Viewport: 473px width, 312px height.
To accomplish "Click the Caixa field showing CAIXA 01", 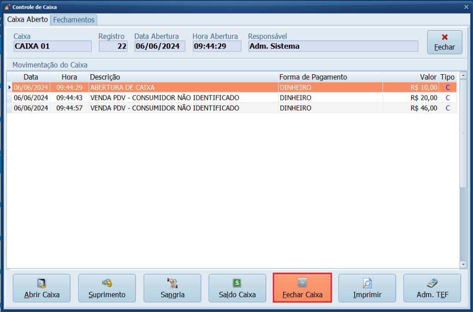I will [x=53, y=46].
